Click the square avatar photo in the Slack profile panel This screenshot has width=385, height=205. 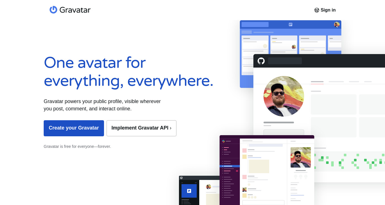click(x=301, y=157)
